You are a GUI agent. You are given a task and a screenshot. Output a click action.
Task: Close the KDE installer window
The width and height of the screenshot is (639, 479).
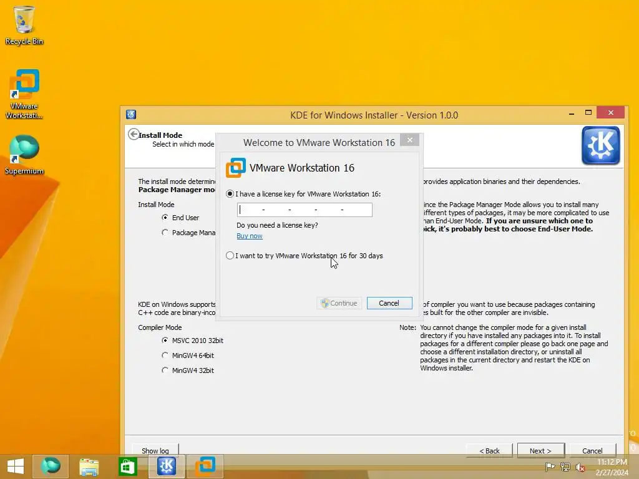coord(610,112)
